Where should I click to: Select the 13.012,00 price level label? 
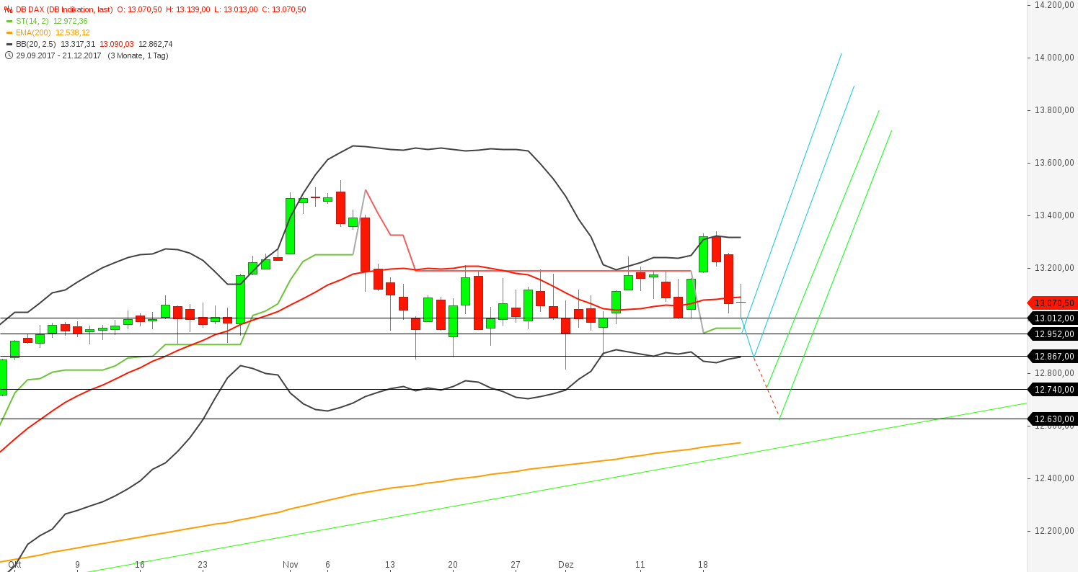tap(1051, 318)
